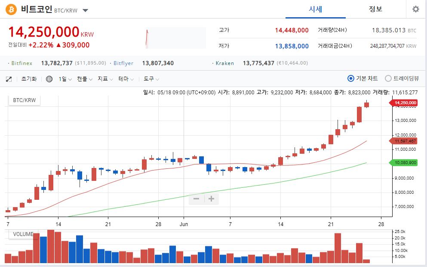
Task: Click the Bitfinex exchange name
Action: coord(22,63)
